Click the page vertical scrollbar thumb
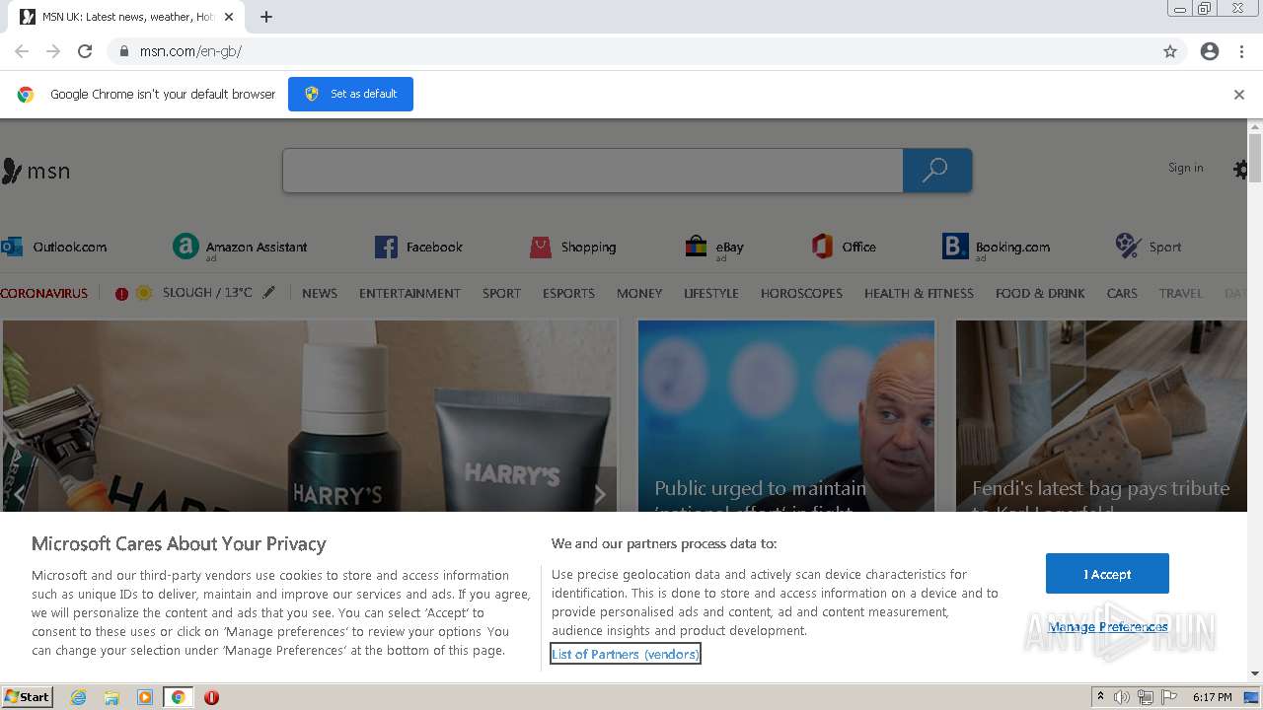 click(x=1255, y=158)
